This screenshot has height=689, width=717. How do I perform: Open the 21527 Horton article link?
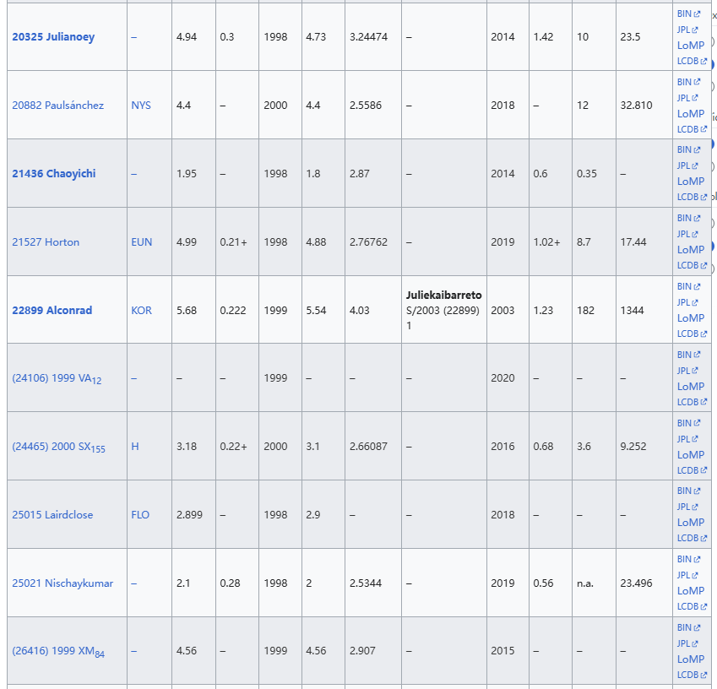(46, 242)
